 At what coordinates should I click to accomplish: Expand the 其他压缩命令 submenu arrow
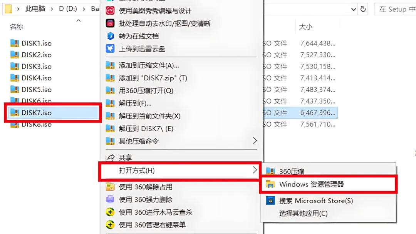pyautogui.click(x=255, y=141)
